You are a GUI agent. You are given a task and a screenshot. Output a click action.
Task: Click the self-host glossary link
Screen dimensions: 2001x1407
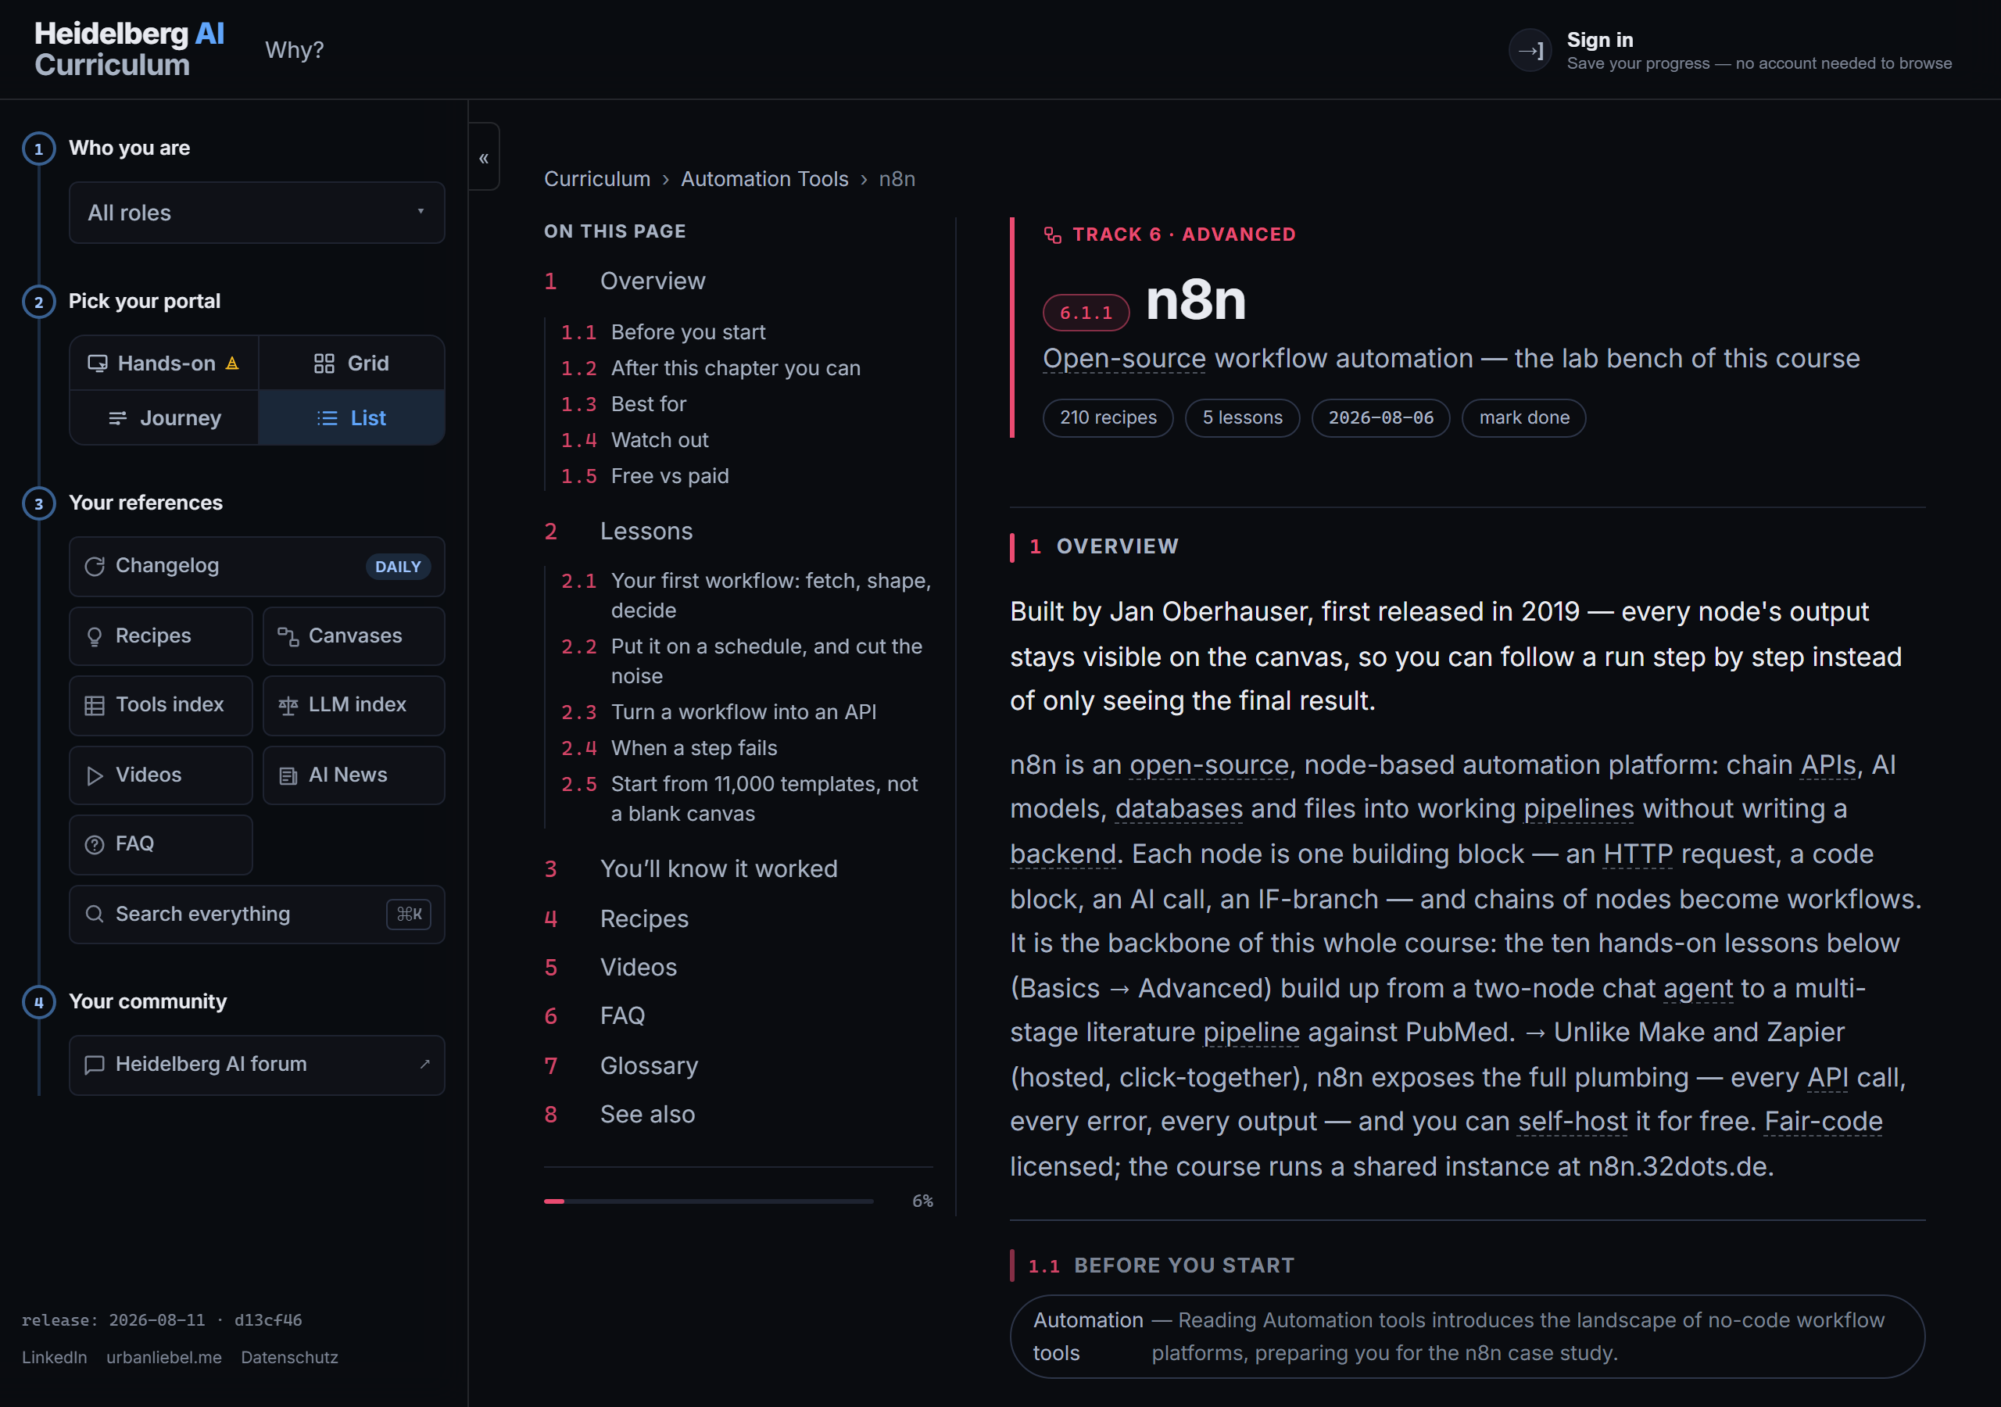(x=1572, y=1121)
